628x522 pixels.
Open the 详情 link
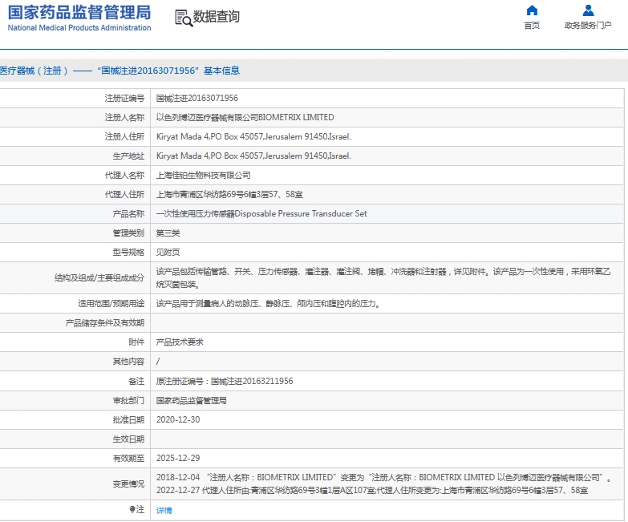(164, 510)
